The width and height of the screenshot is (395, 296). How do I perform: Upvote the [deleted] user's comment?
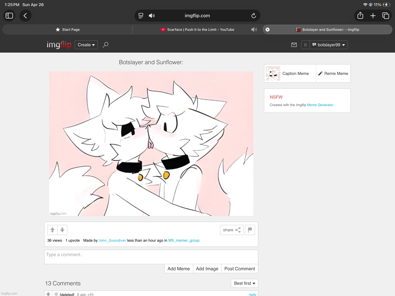point(48,294)
